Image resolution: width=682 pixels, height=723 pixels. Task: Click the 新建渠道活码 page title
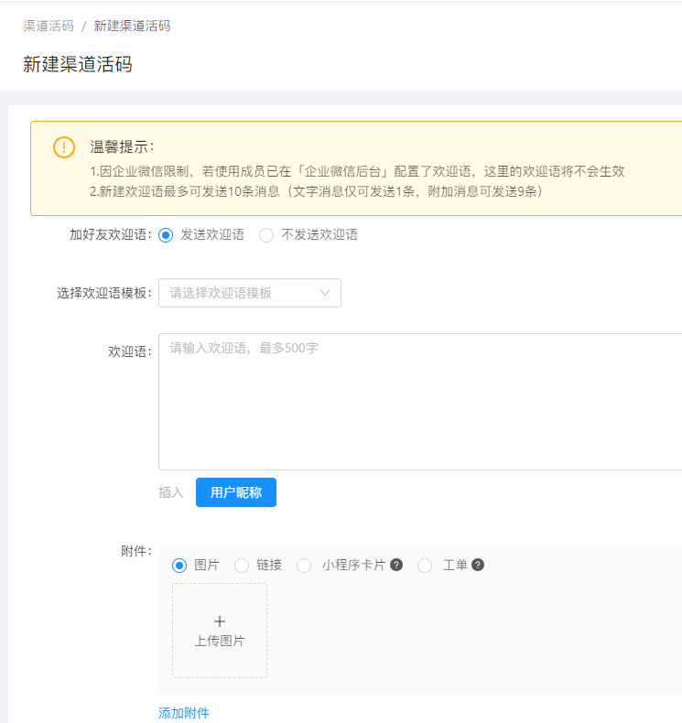(78, 64)
